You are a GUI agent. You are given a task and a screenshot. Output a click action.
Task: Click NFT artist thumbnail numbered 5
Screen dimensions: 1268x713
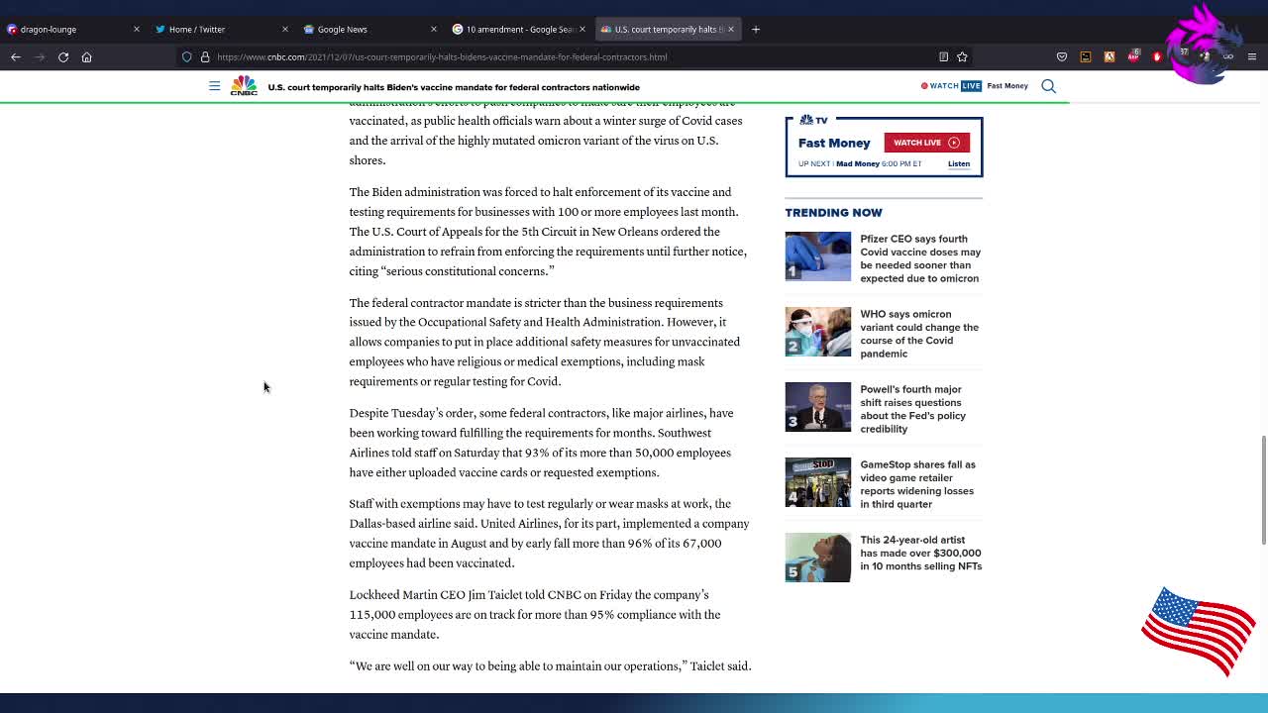coord(817,558)
